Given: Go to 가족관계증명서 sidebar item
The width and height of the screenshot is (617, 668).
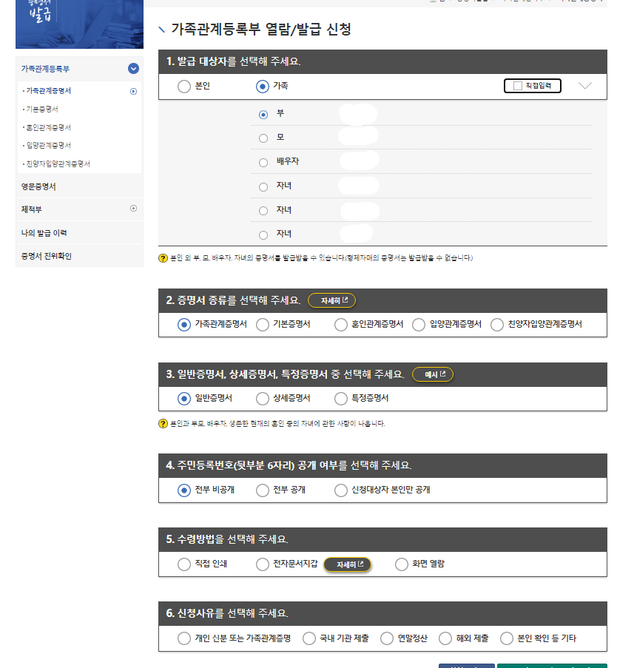Looking at the screenshot, I should pyautogui.click(x=49, y=91).
